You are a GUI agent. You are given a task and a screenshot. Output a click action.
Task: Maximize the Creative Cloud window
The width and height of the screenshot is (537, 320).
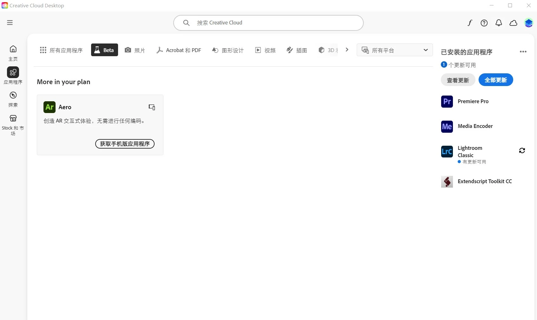(510, 5)
